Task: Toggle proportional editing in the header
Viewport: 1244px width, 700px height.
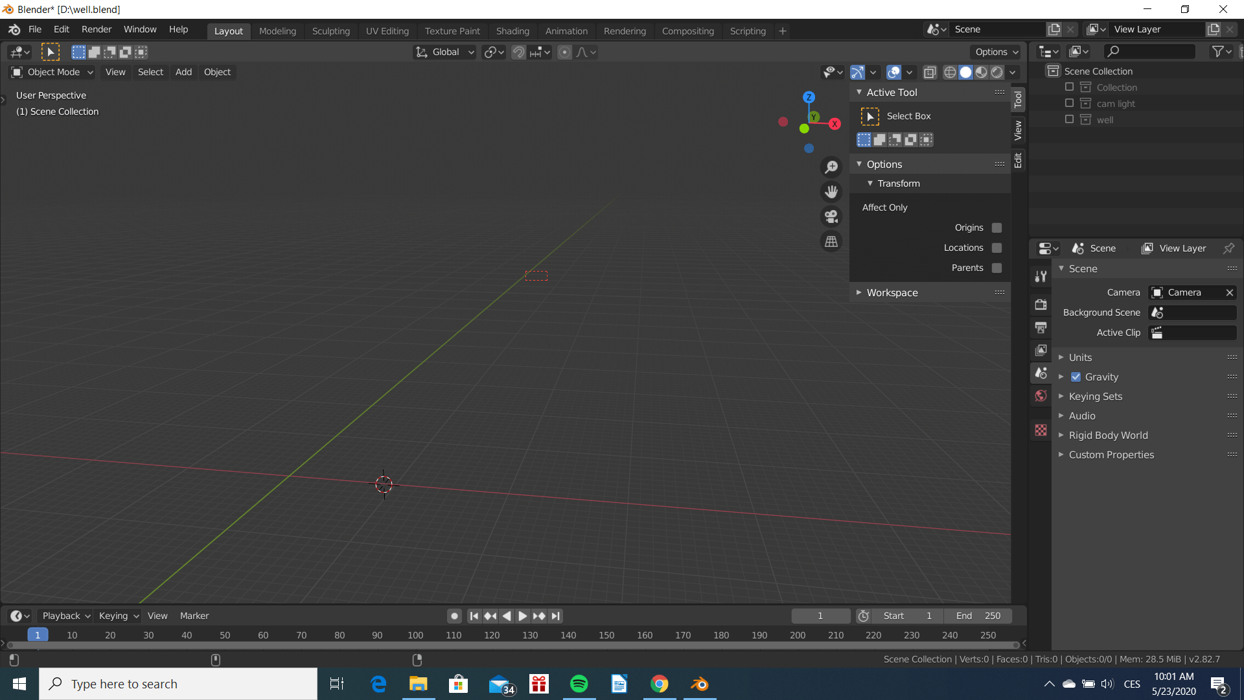Action: [x=565, y=52]
